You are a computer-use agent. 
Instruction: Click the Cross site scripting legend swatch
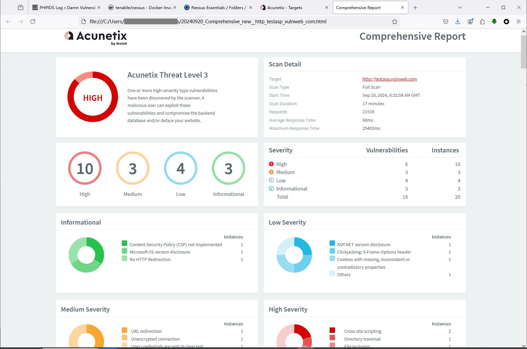332,330
